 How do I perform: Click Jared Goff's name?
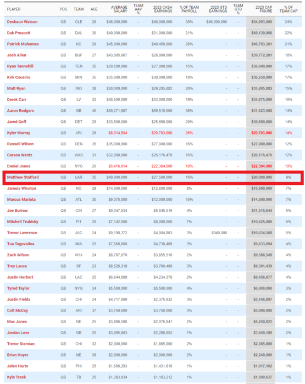click(16, 122)
